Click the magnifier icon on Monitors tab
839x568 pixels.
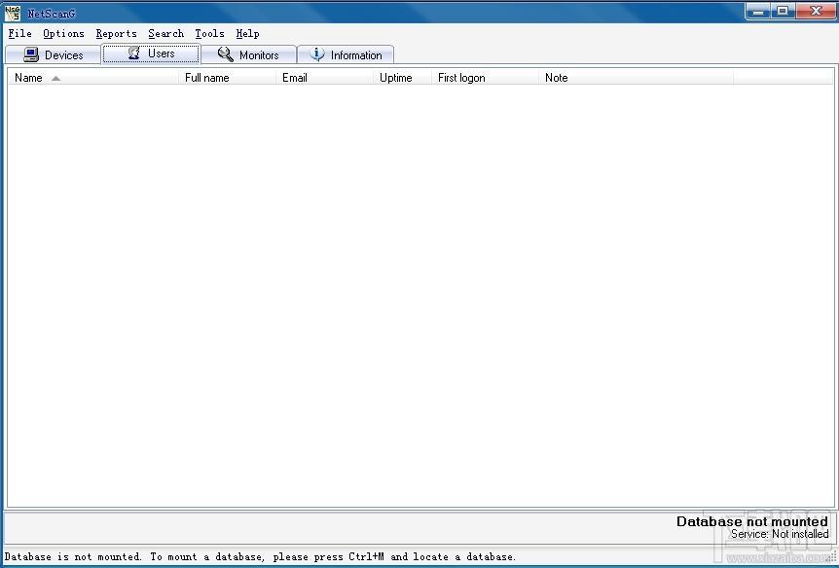225,54
